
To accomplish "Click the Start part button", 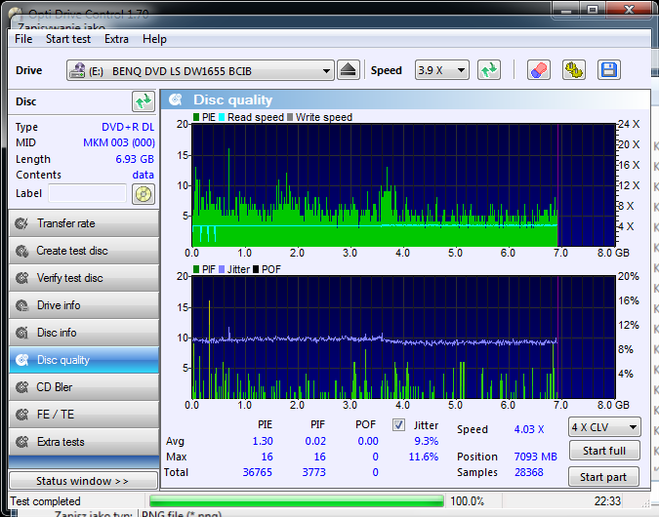I will pos(603,477).
